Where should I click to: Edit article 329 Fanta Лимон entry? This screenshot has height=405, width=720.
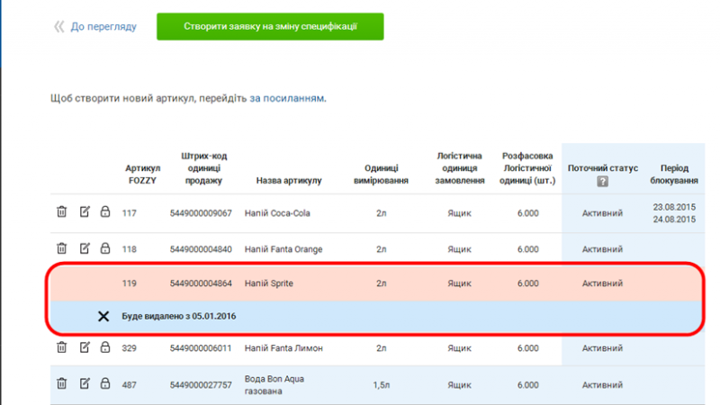[85, 347]
